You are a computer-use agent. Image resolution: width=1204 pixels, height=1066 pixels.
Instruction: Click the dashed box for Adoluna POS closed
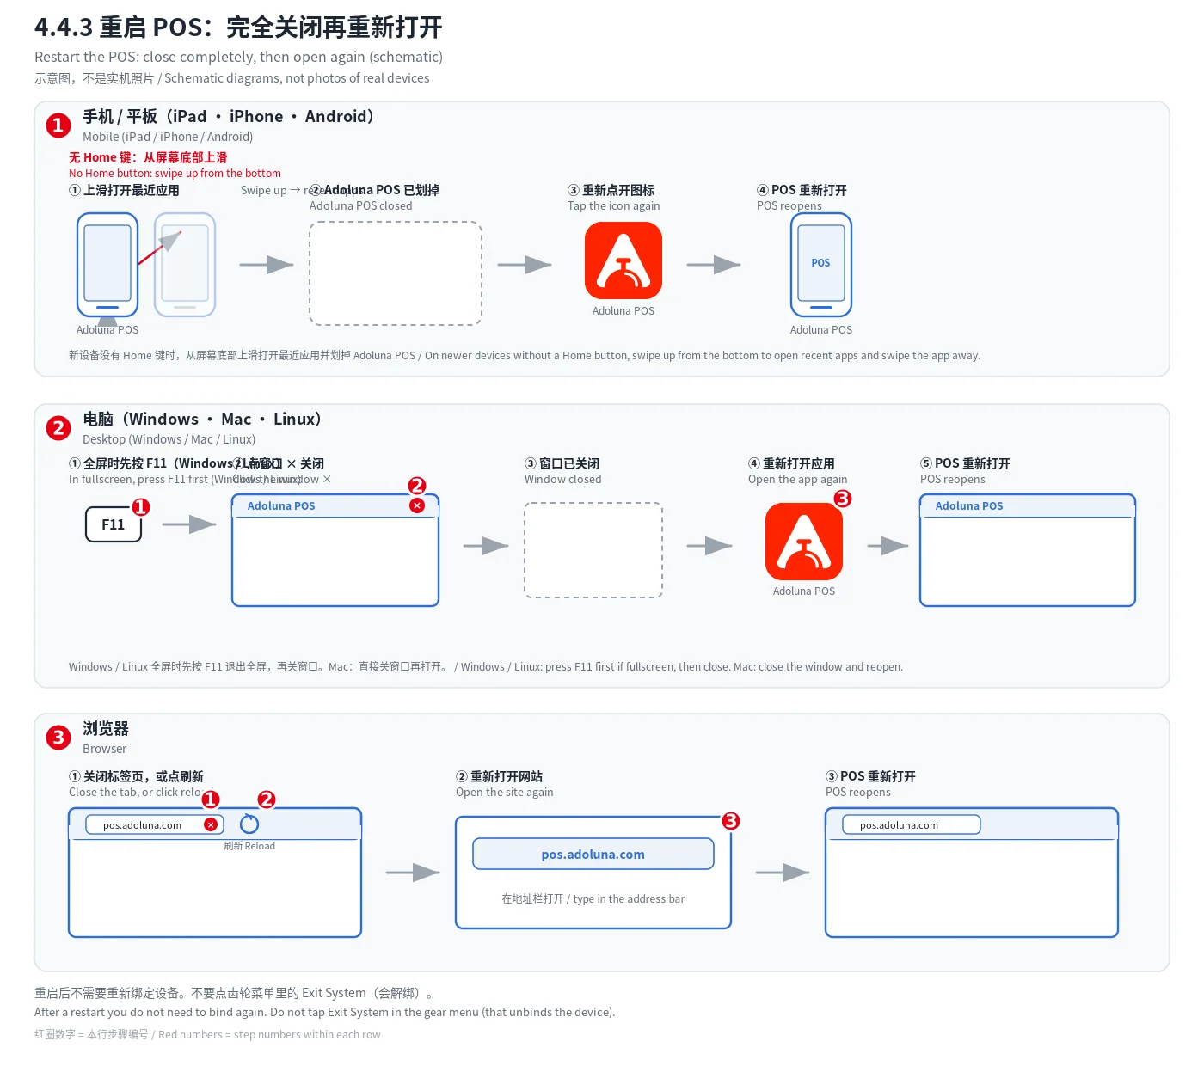click(x=396, y=273)
